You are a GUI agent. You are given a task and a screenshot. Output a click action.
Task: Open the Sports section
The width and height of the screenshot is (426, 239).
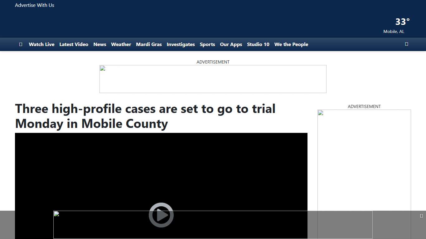pos(207,44)
